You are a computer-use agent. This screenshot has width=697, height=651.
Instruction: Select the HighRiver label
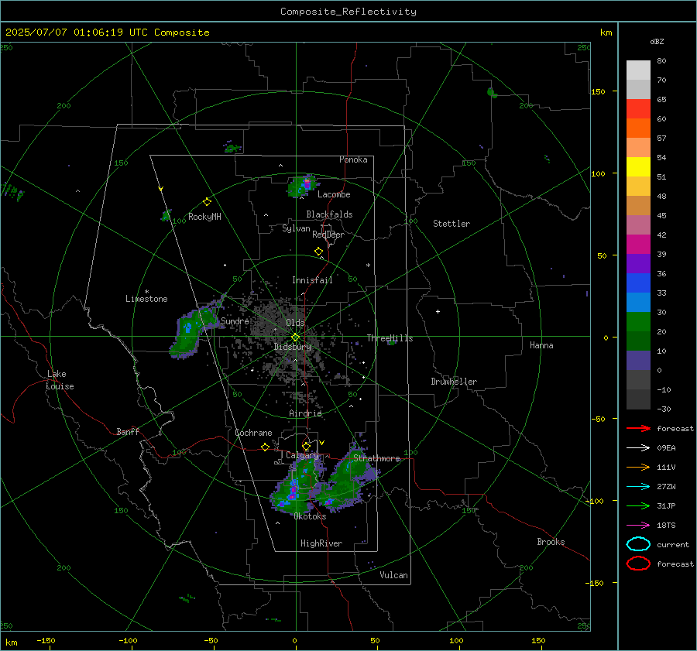321,543
